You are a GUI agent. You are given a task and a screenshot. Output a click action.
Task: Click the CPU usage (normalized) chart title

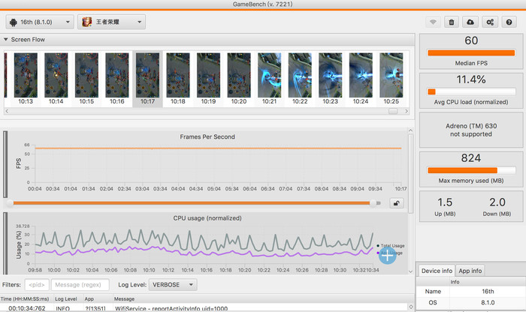click(207, 218)
